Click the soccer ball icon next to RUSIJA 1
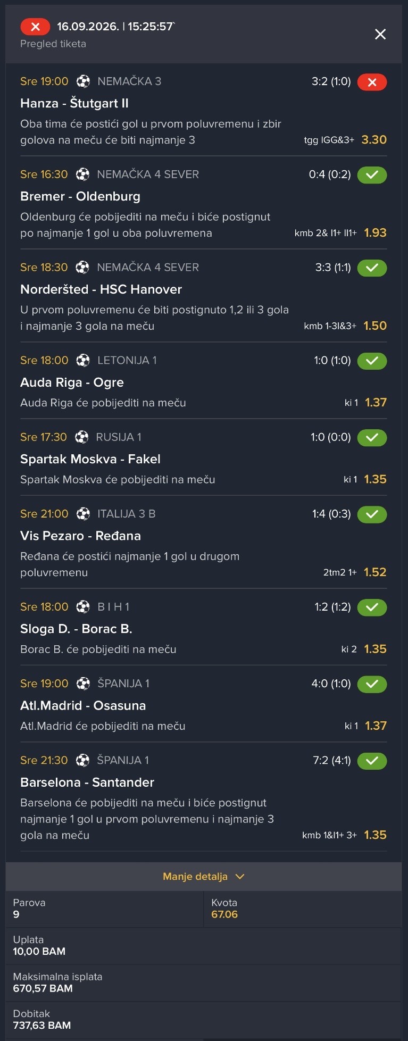 82,437
